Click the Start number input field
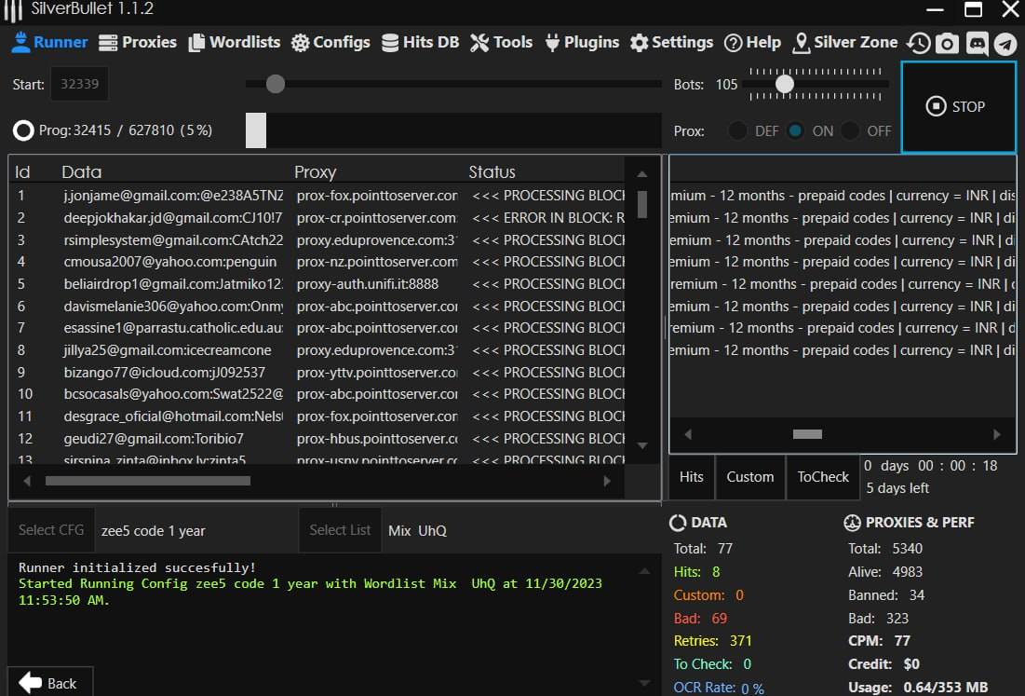The height and width of the screenshot is (696, 1025). [x=79, y=84]
